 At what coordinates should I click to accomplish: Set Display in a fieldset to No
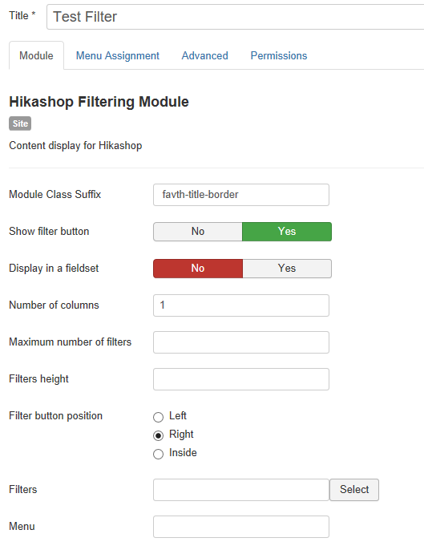click(198, 269)
